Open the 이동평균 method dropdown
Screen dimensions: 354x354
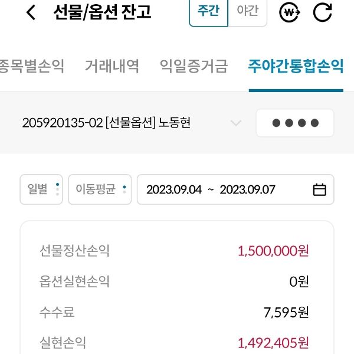point(100,189)
